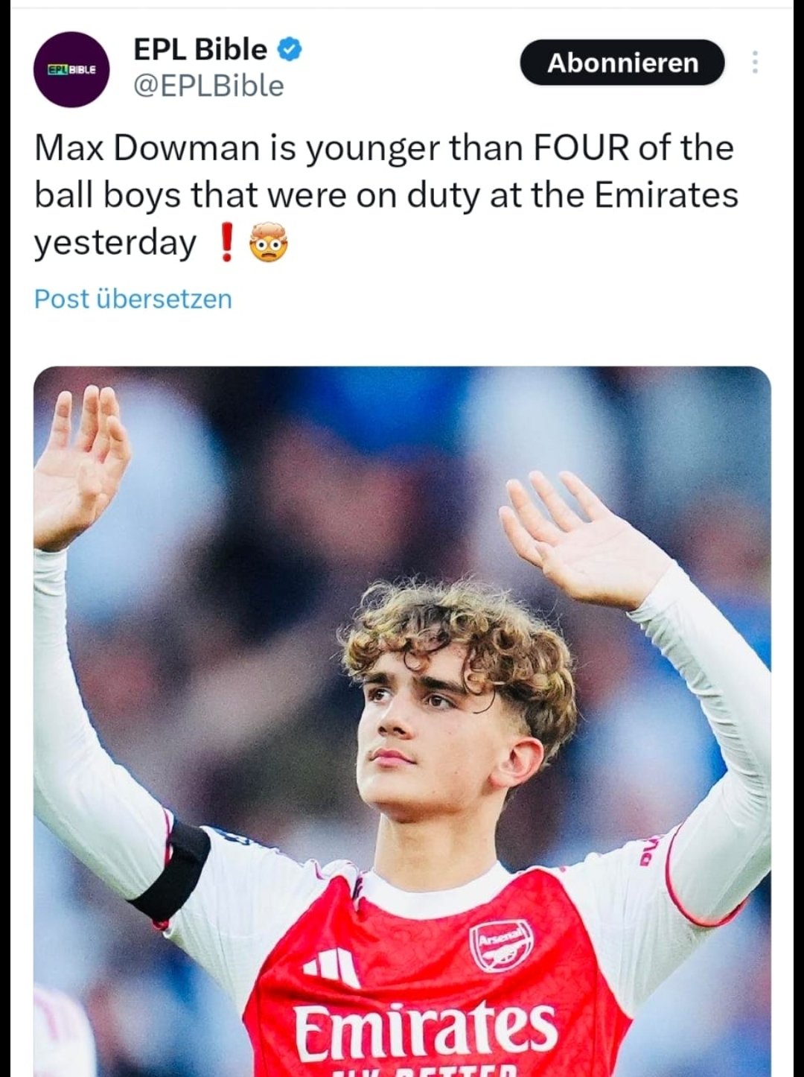The width and height of the screenshot is (804, 1077).
Task: Click the white "Emirates" sponsor lettering on jersey
Action: 425,1029
